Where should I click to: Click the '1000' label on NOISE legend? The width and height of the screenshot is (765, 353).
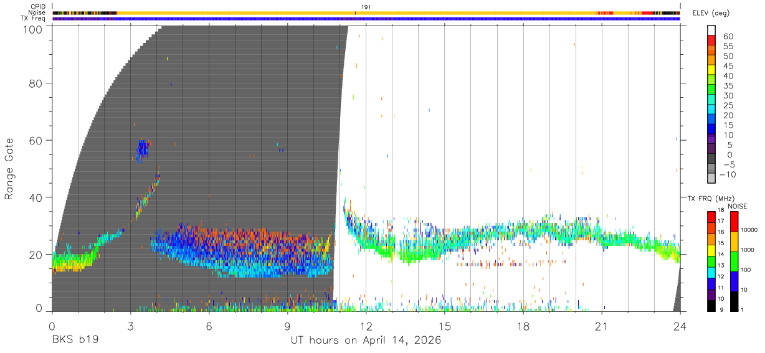(749, 250)
